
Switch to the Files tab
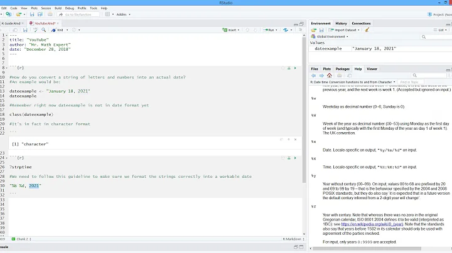[315, 69]
